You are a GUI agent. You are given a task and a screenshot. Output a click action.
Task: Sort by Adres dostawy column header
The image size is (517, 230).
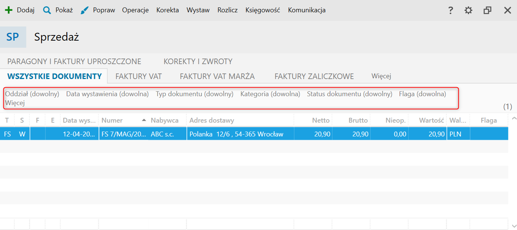tap(240, 120)
